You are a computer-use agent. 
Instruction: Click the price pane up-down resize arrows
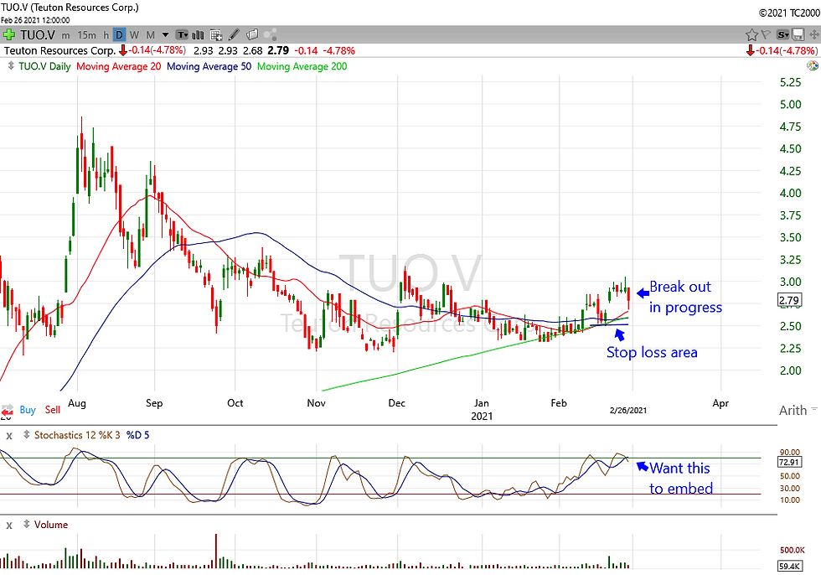pos(10,66)
